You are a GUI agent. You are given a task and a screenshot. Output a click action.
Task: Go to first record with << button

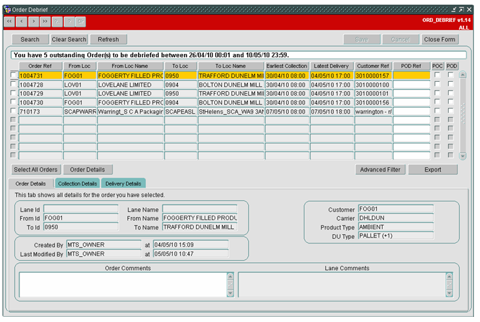click(9, 22)
